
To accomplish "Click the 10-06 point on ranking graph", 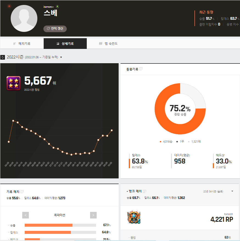I will tap(112, 130).
